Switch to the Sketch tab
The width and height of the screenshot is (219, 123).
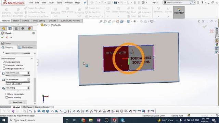click(16, 20)
